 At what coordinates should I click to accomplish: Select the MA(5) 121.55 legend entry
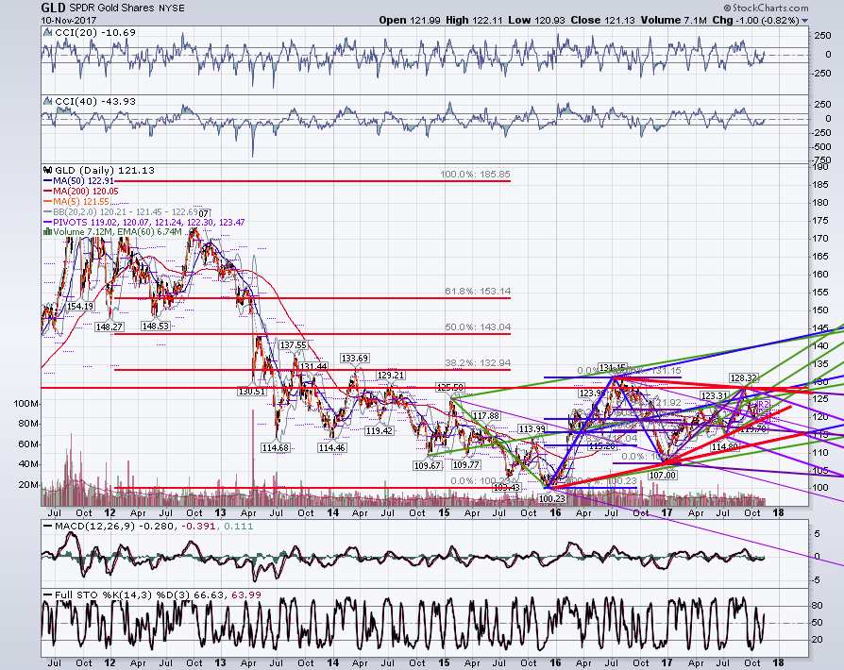[76, 201]
